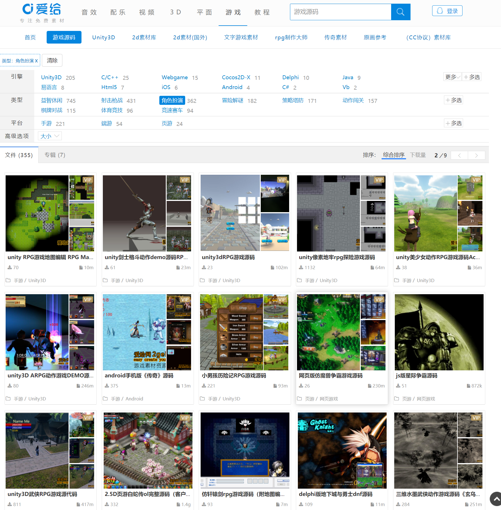Open the rpg制作大师 section
This screenshot has height=510, width=501.
click(x=291, y=37)
